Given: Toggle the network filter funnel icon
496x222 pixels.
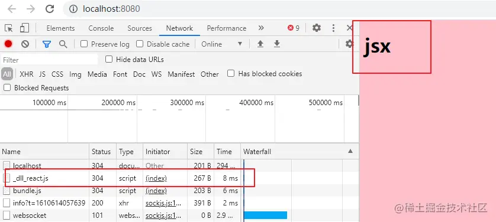Looking at the screenshot, I should tap(47, 44).
